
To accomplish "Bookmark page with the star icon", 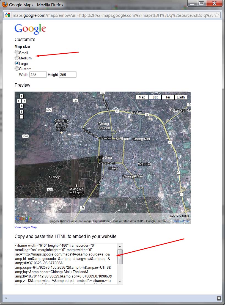I will [x=217, y=15].
